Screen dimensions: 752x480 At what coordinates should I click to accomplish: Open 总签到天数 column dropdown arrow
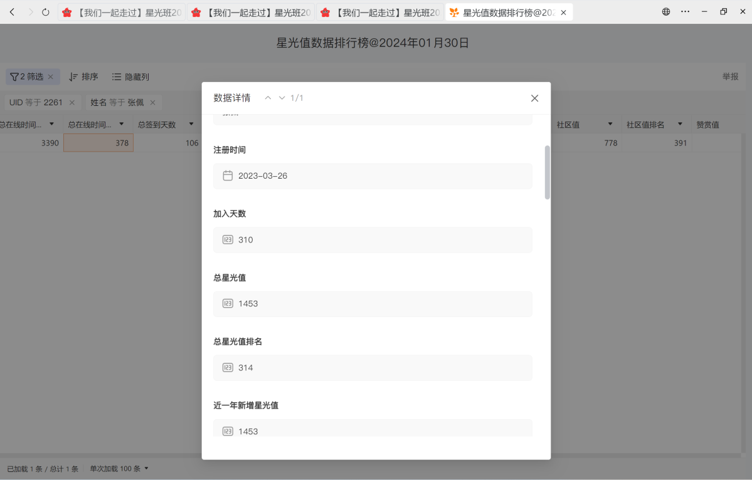(x=191, y=124)
